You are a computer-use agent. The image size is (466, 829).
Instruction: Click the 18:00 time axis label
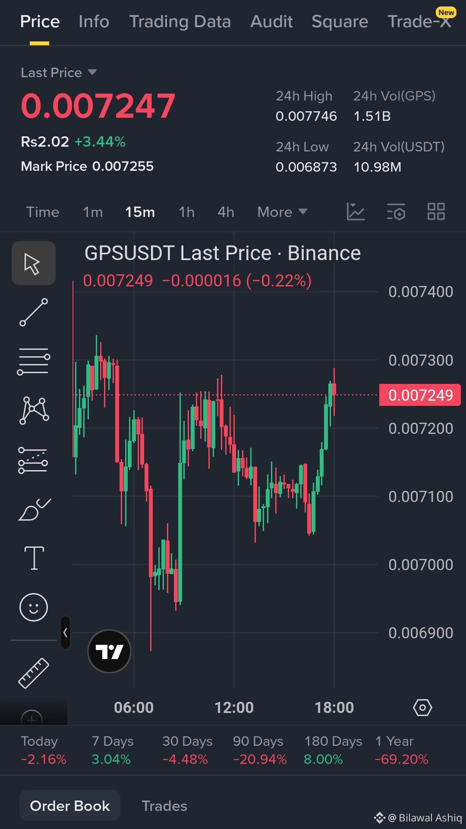334,708
